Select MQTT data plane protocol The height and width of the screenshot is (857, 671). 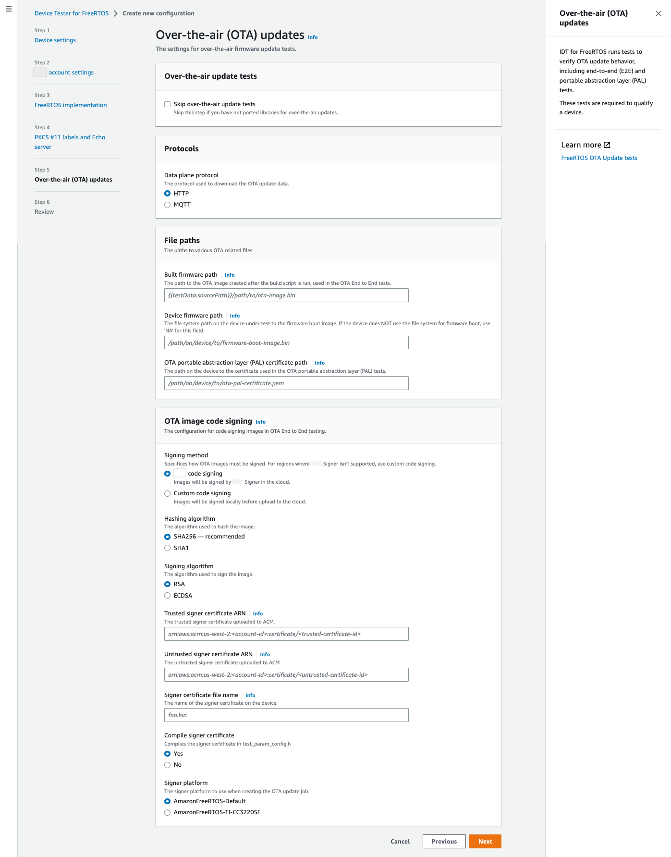(168, 205)
